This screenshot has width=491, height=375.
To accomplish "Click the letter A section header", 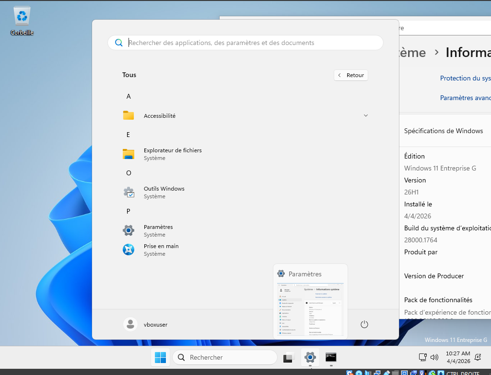I will (x=129, y=96).
